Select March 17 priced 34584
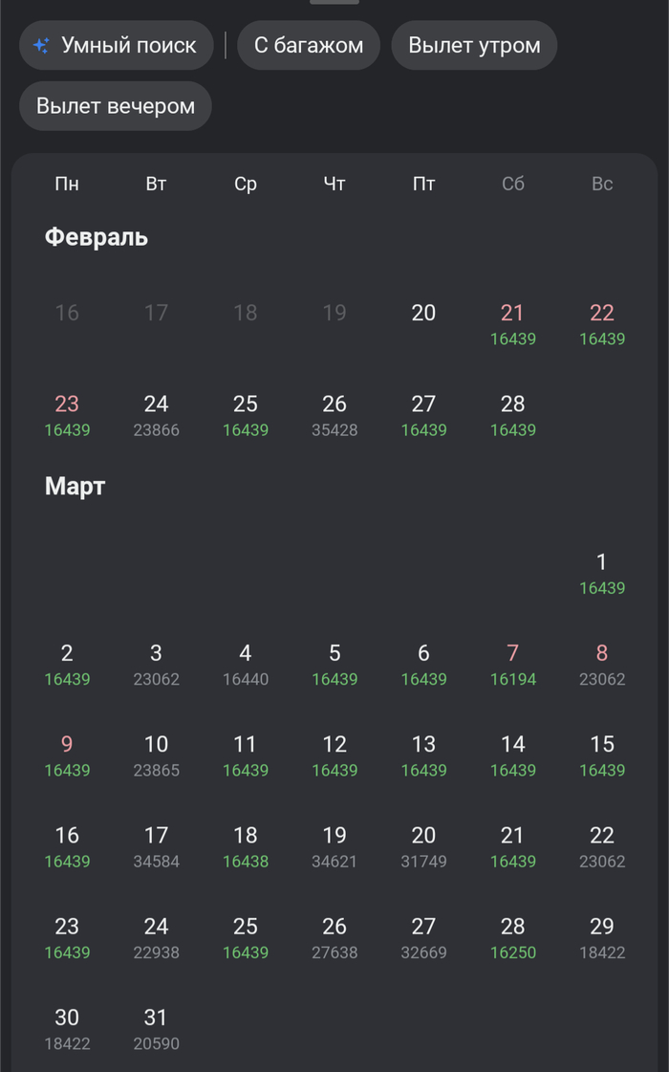The width and height of the screenshot is (669, 1072). pos(156,846)
